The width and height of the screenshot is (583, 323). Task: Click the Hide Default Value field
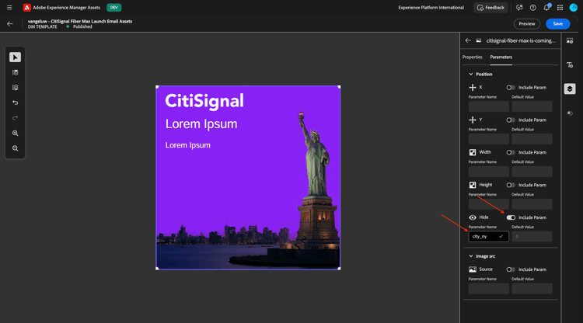click(x=532, y=237)
